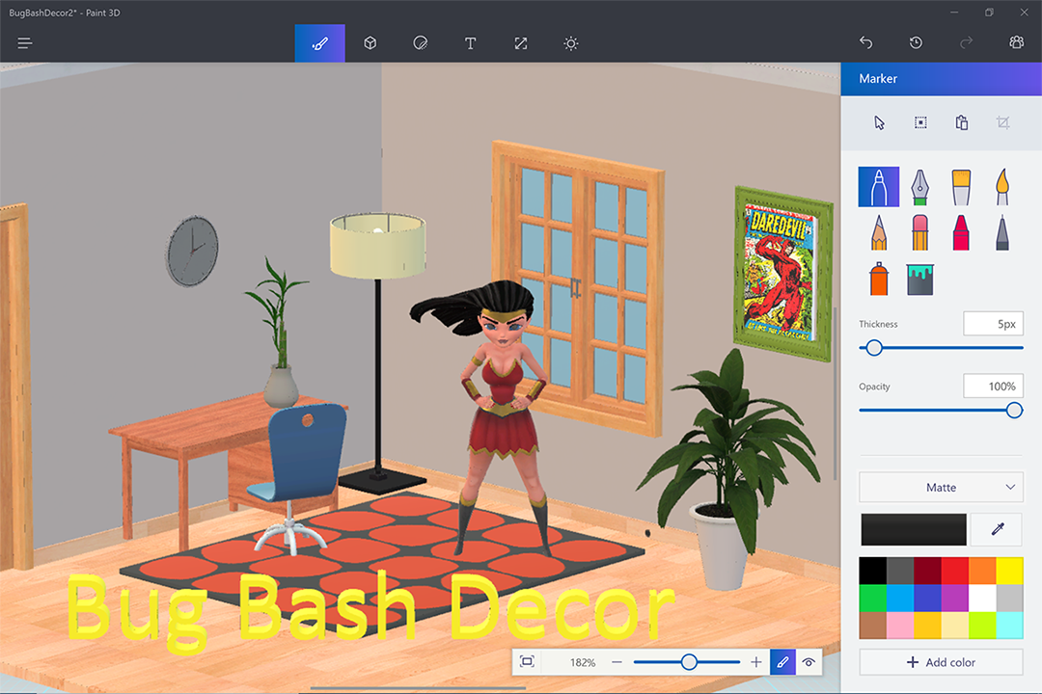1042x694 pixels.
Task: Pick the pale yellow color swatch
Action: point(955,625)
